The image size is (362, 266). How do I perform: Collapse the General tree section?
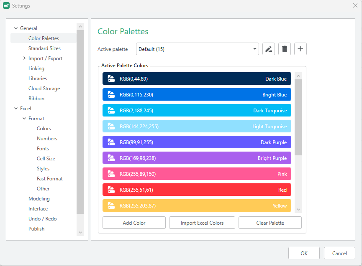[x=16, y=28]
